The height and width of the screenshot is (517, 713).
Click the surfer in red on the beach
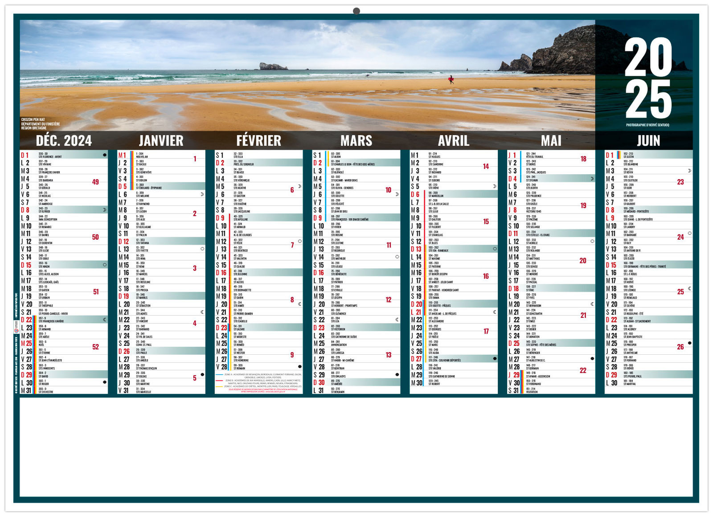click(451, 80)
